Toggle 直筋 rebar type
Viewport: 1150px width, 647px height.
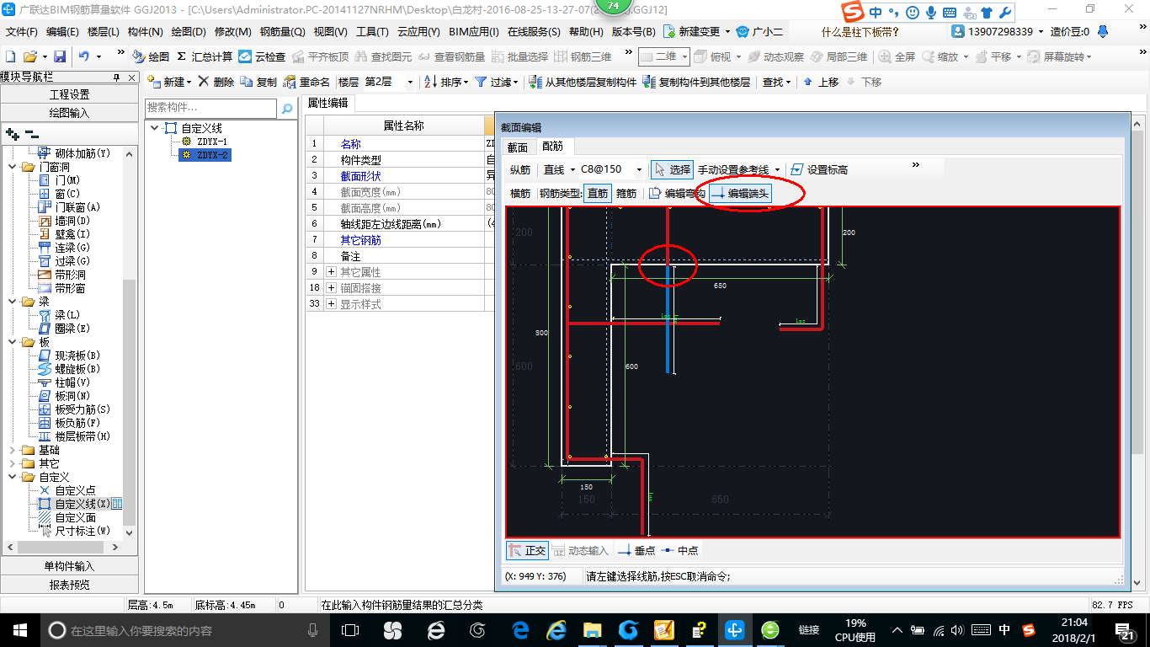(x=597, y=193)
